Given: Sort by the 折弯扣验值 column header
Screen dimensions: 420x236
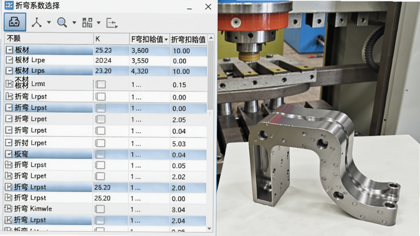Looking at the screenshot, I should click(x=188, y=40).
